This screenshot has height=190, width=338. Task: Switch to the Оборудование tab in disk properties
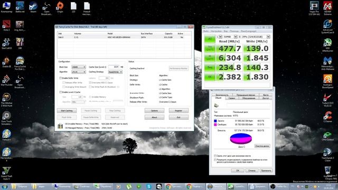[x=249, y=98]
